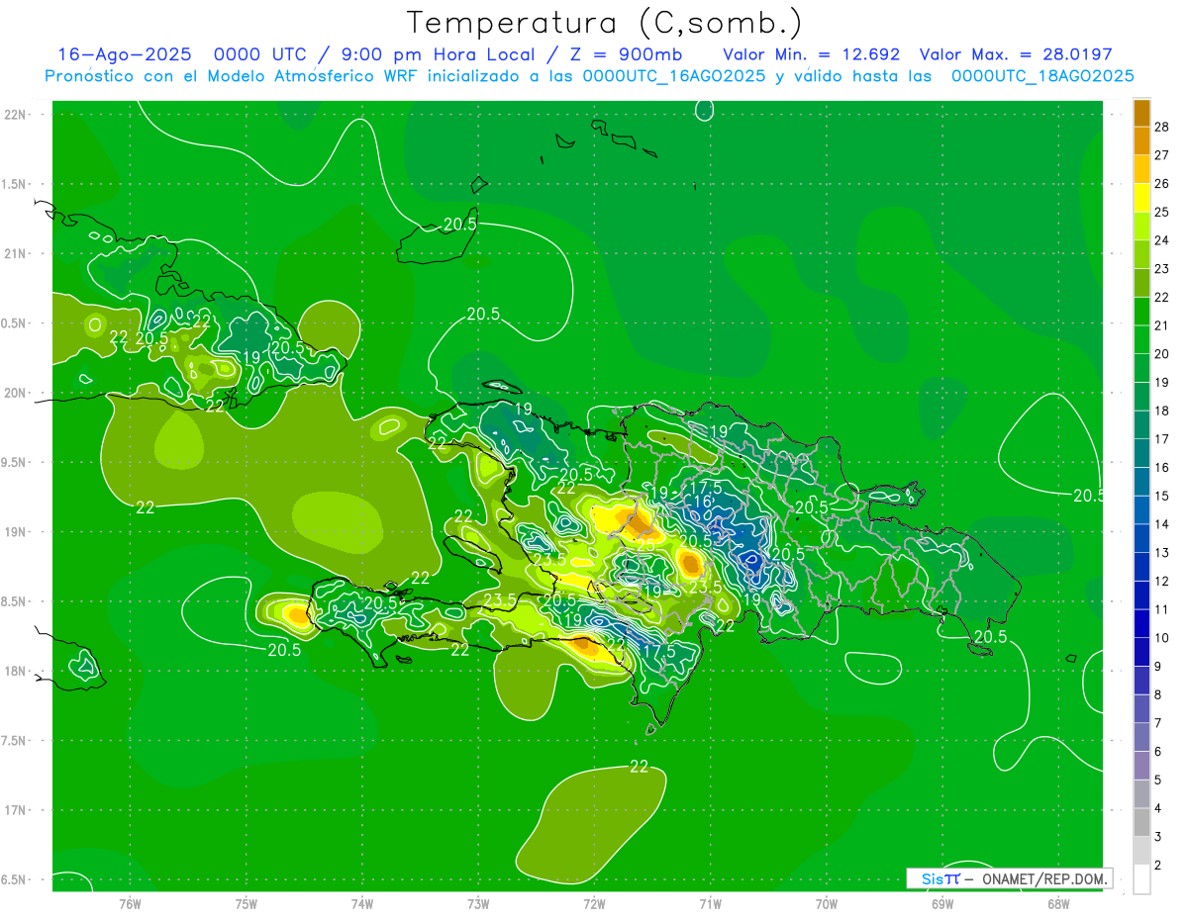1188x917 pixels.
Task: Click initialization stamp "0000UTC_16AGO2025"
Action: point(673,76)
